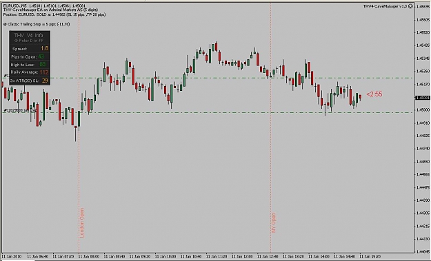Click the 1.44650 price scale label

coord(423,162)
